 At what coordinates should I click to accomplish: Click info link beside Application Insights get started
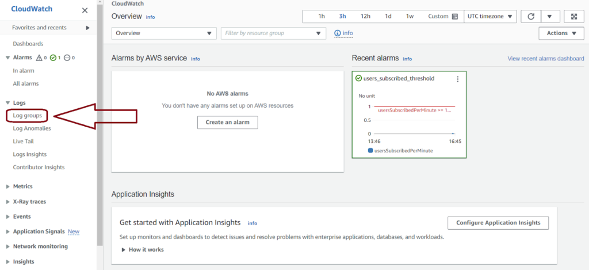coord(253,223)
